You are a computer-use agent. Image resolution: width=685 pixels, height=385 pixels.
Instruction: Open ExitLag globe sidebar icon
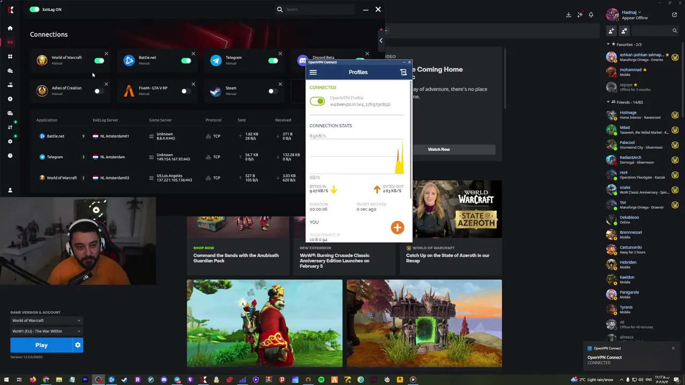(x=10, y=113)
